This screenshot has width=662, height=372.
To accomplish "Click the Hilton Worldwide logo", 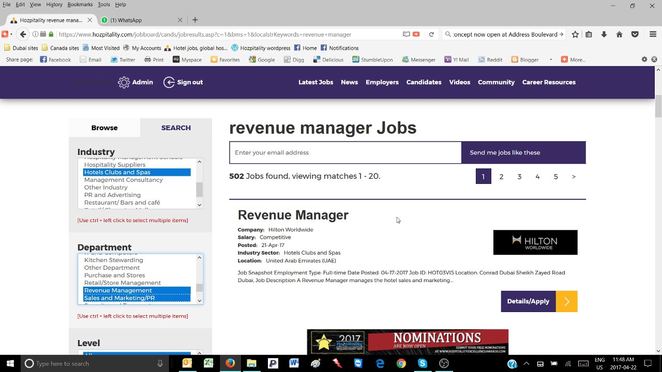I will (535, 242).
